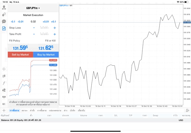Expand the Market Execution order type
The width and height of the screenshot is (191, 133).
point(33,15)
